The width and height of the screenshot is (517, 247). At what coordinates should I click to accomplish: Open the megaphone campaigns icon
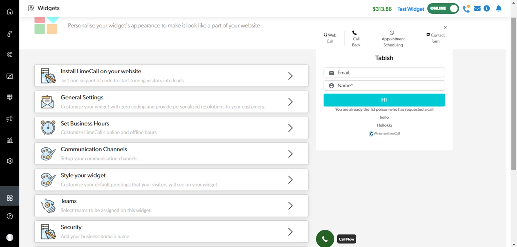[10, 119]
